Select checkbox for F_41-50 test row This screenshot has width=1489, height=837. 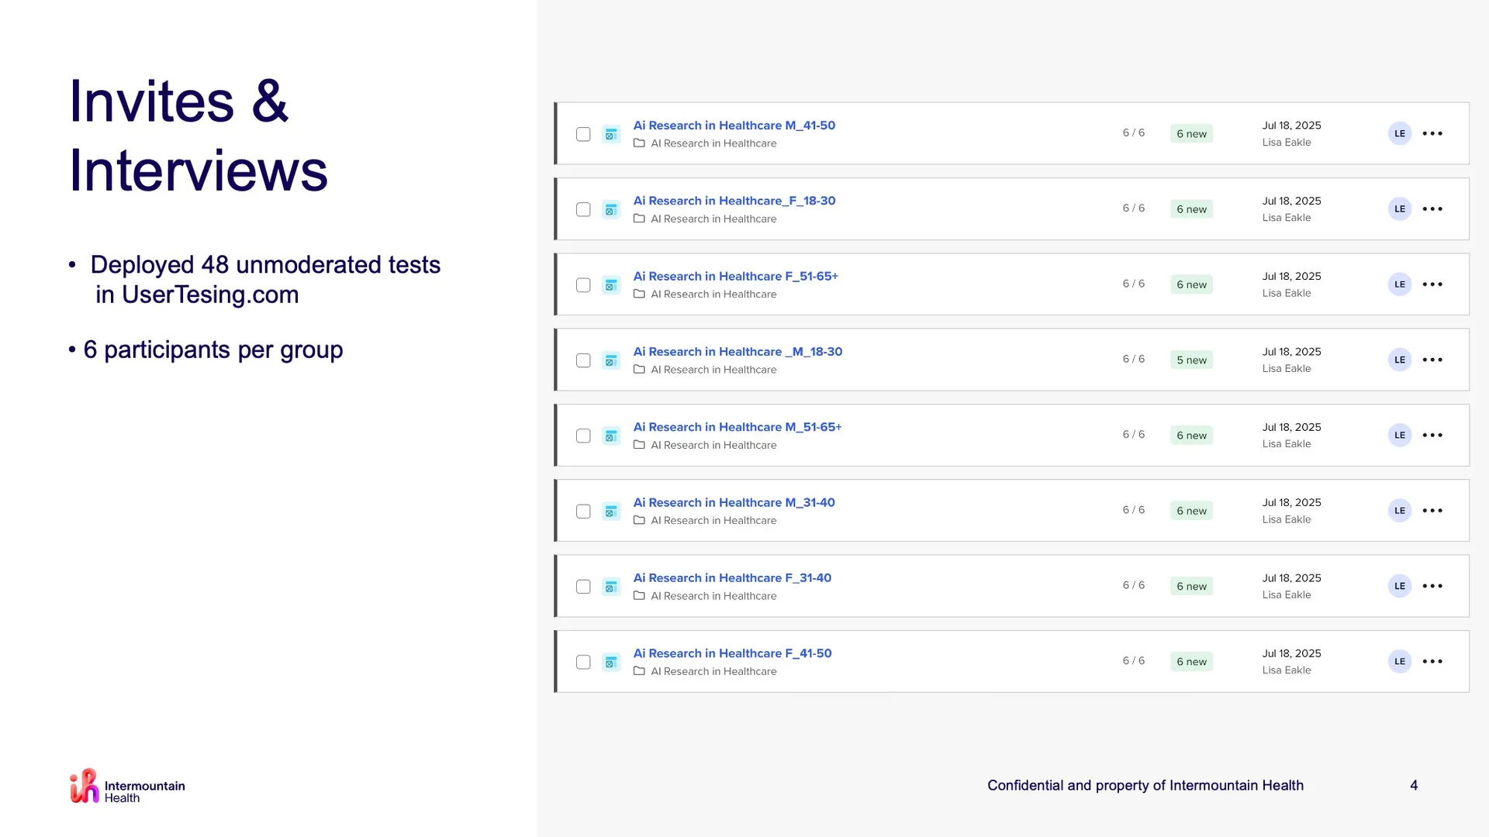(x=583, y=663)
